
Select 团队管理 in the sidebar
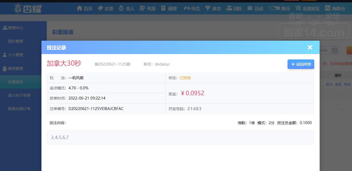(16, 41)
